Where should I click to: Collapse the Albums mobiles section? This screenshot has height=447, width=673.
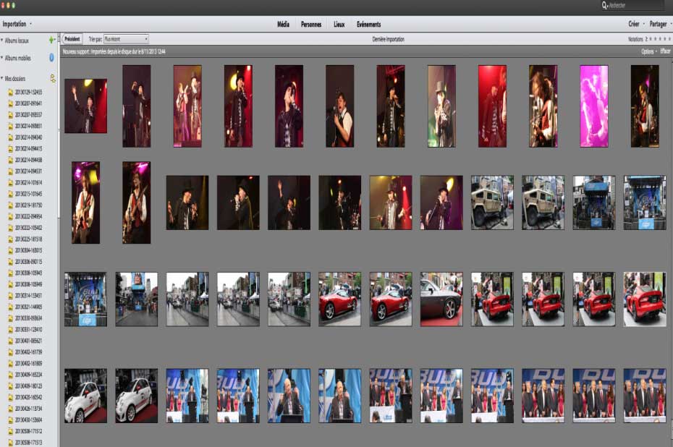coord(2,57)
